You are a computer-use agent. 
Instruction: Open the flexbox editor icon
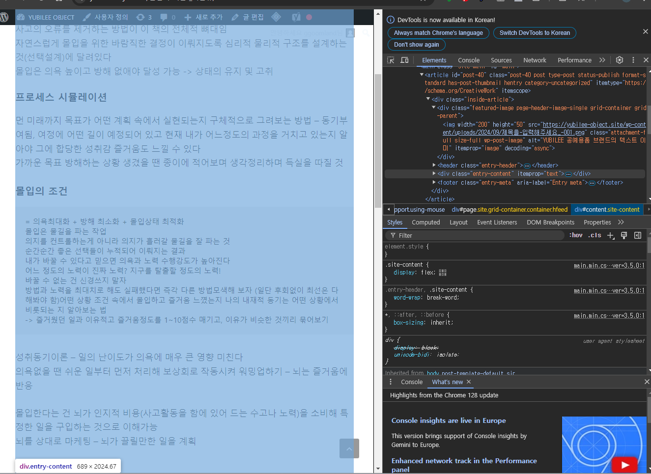(x=442, y=273)
